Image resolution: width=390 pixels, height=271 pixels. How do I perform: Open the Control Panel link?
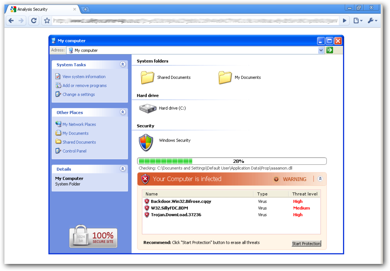pos(74,151)
